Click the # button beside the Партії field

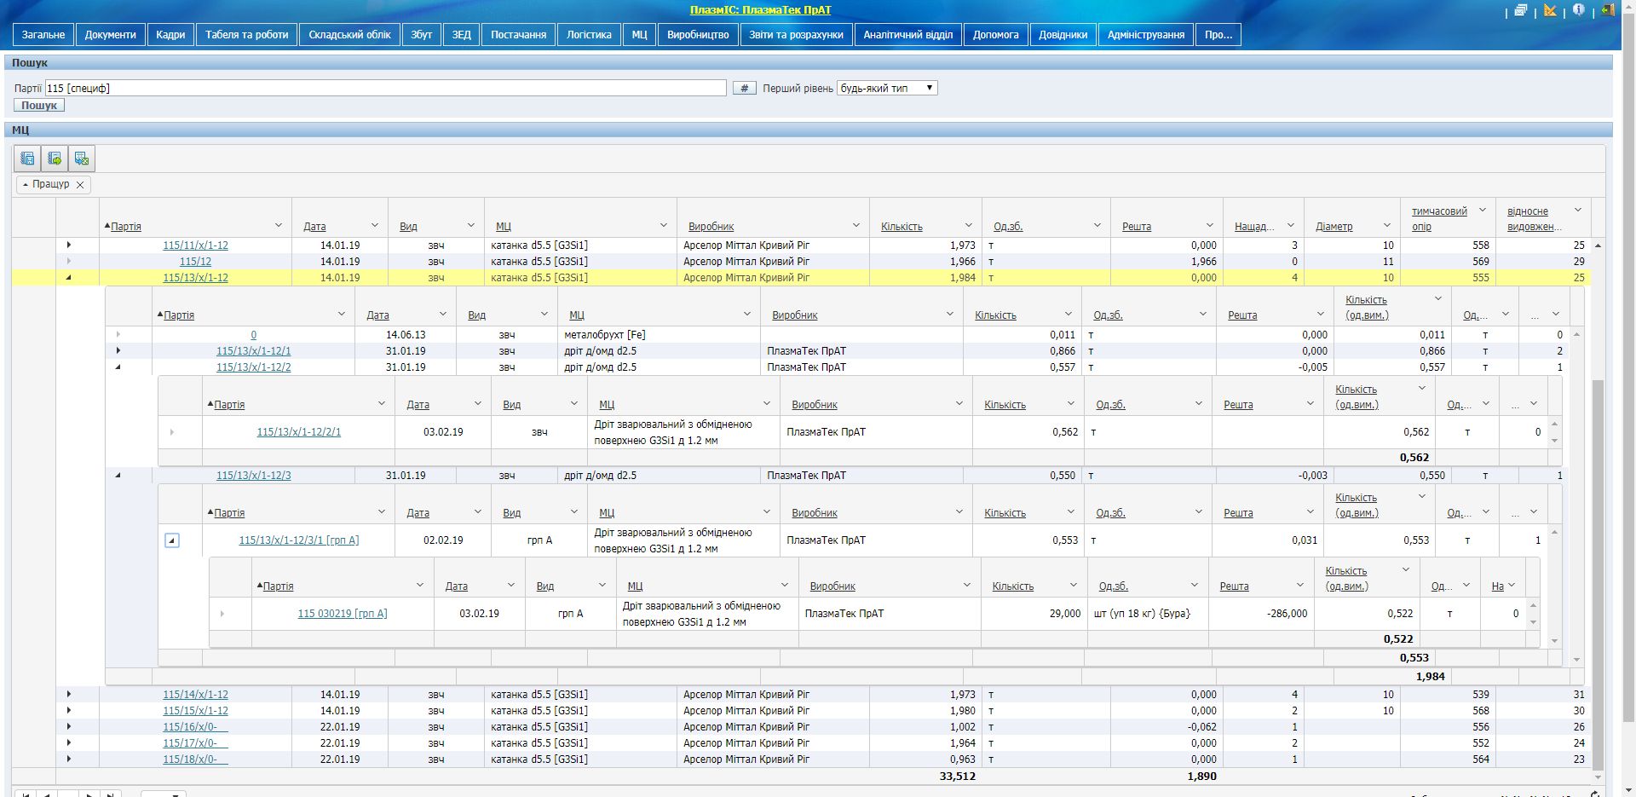pos(744,88)
